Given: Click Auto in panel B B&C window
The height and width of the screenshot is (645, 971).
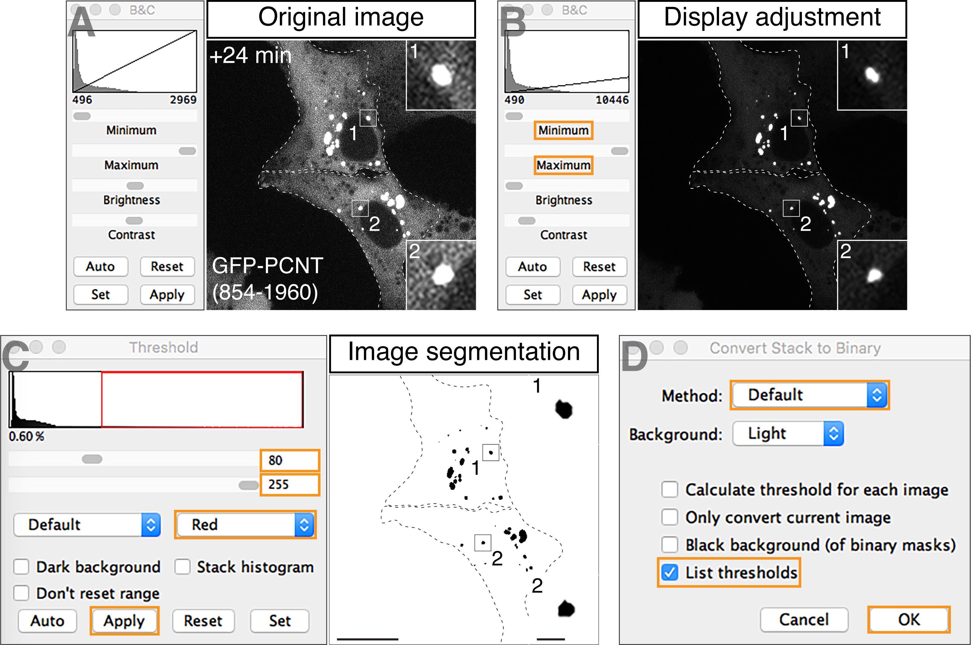Looking at the screenshot, I should coord(533,267).
